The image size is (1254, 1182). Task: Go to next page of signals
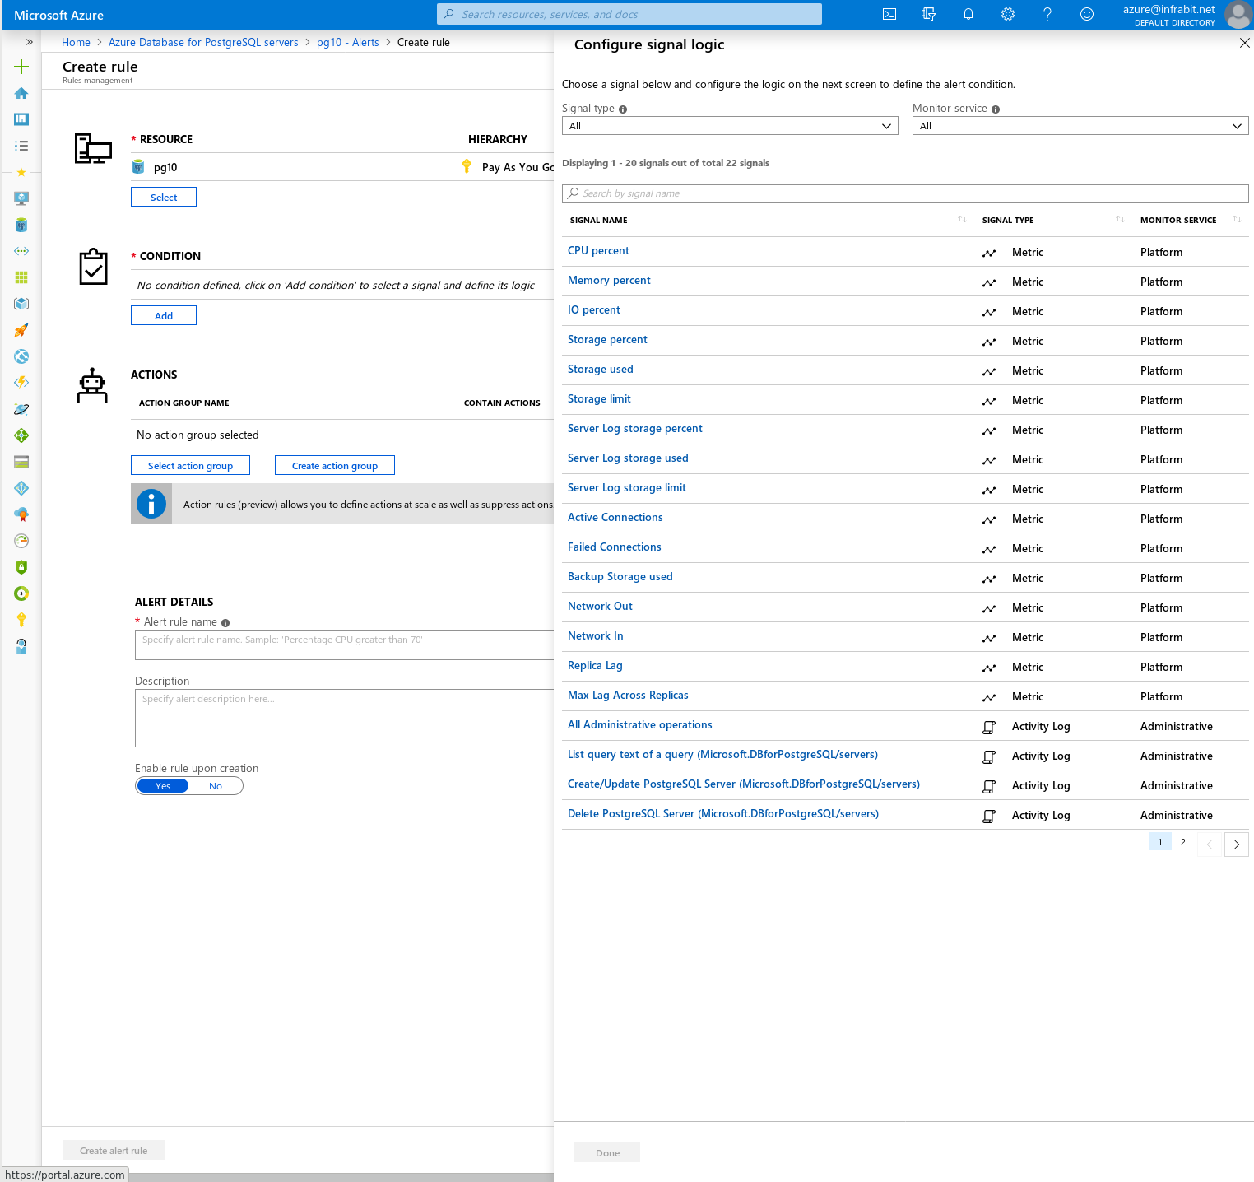tap(1236, 845)
